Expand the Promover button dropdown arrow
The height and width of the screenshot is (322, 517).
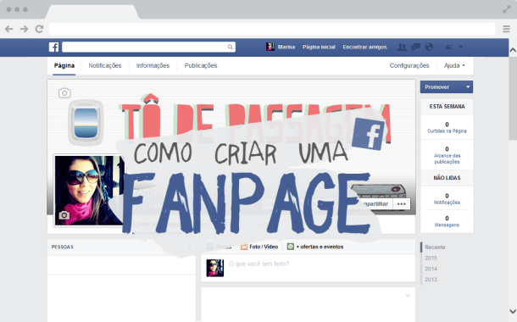(x=468, y=87)
